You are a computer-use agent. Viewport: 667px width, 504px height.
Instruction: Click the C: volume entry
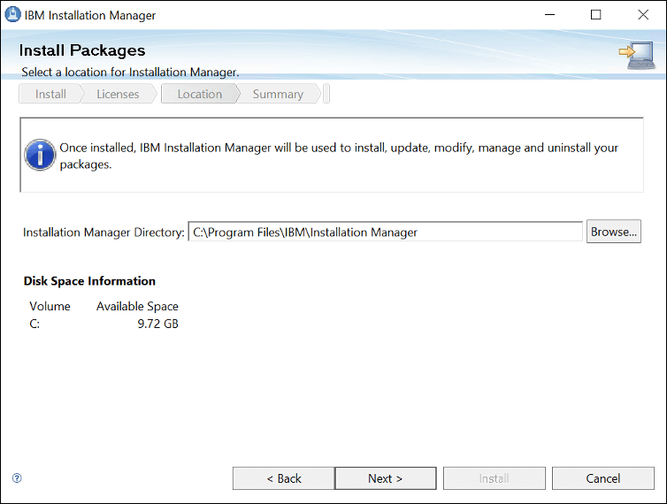tap(34, 325)
